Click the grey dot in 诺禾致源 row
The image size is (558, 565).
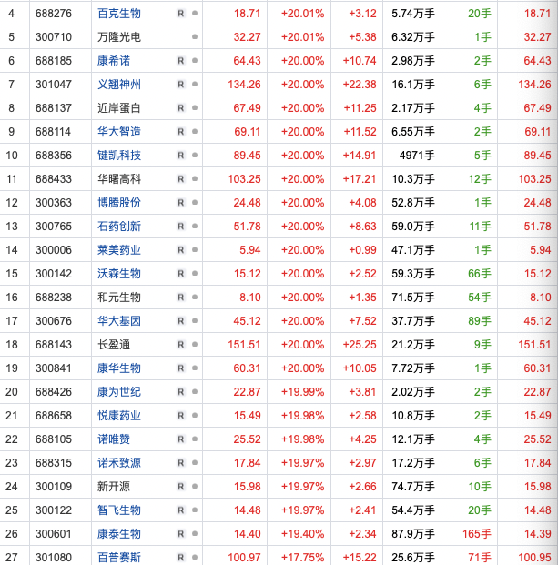pyautogui.click(x=195, y=463)
